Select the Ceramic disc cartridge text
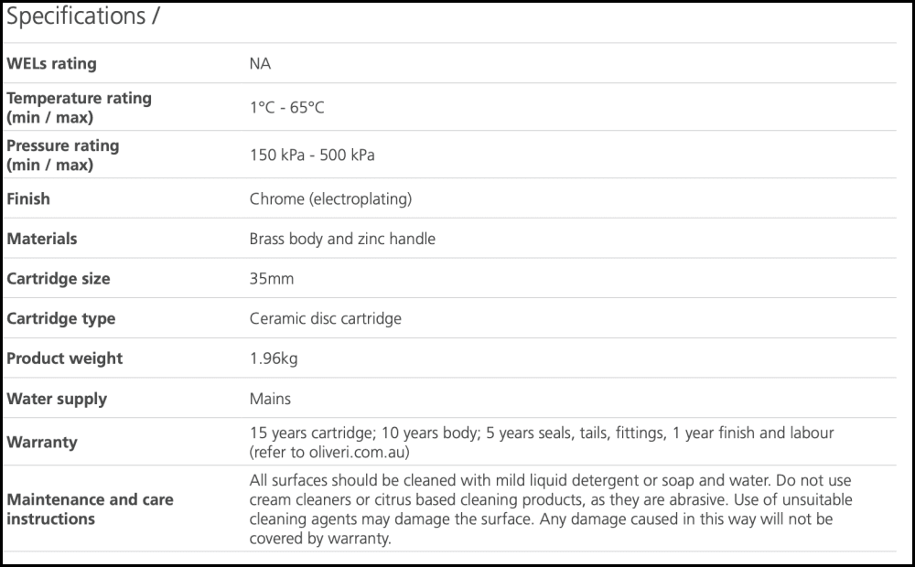This screenshot has height=567, width=915. (325, 319)
